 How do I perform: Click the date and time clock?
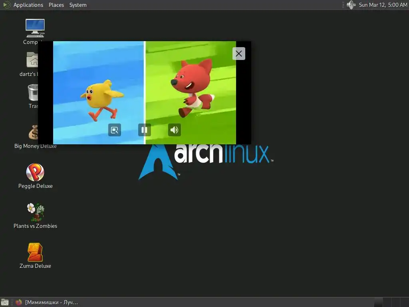(x=383, y=5)
